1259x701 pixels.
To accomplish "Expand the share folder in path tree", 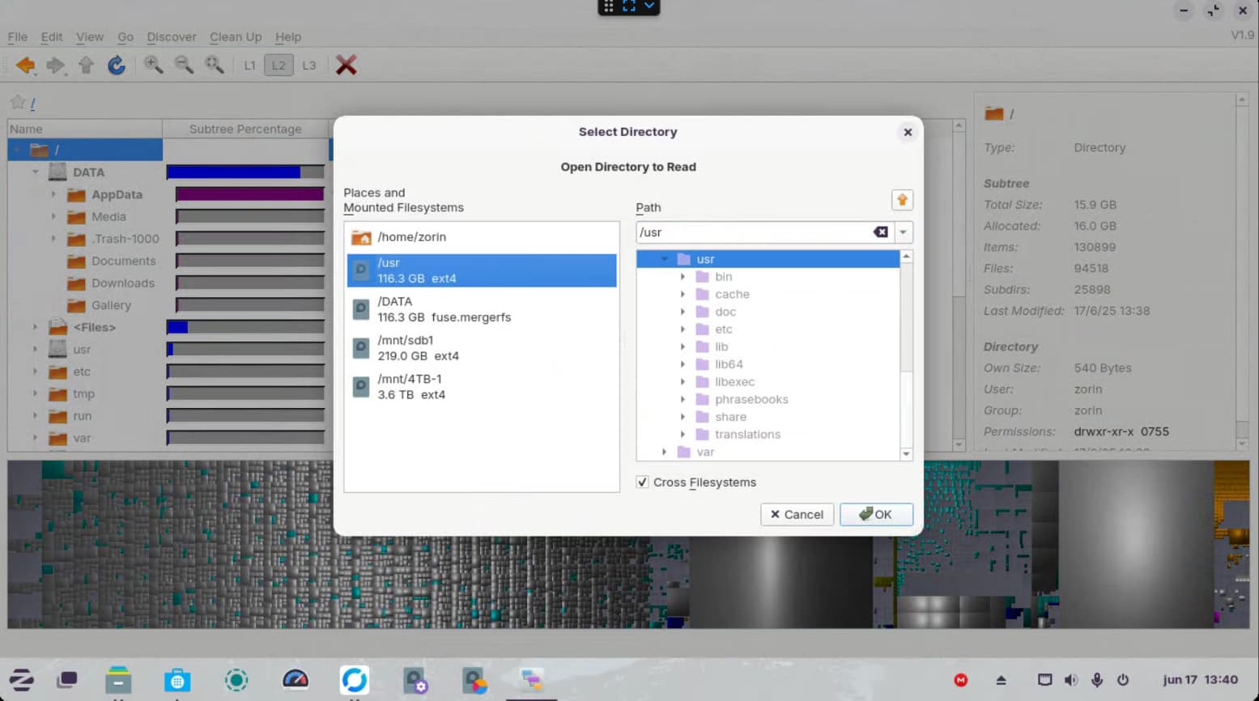I will click(x=683, y=417).
